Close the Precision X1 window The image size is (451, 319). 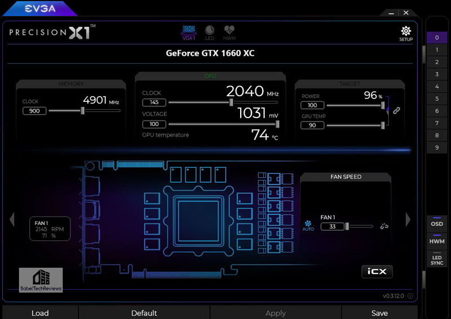[x=406, y=12]
